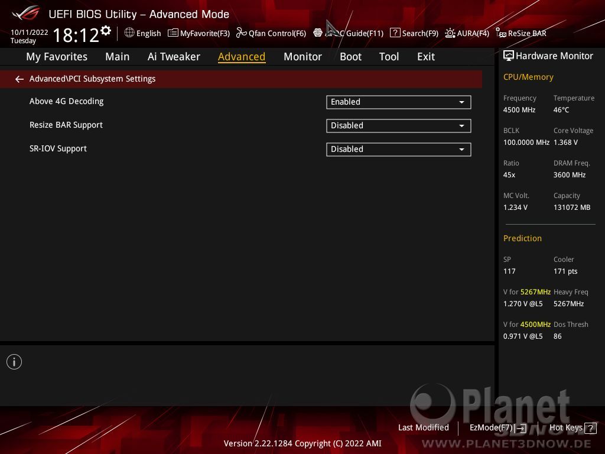The image size is (605, 454).
Task: Click the 10/11/2022 date text
Action: tap(30, 33)
